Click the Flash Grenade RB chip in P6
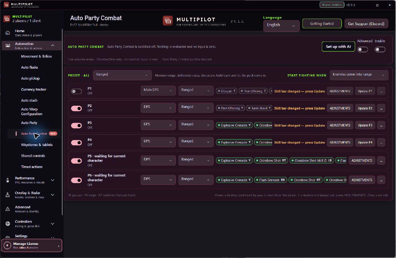The width and height of the screenshot is (396, 258). (270, 180)
